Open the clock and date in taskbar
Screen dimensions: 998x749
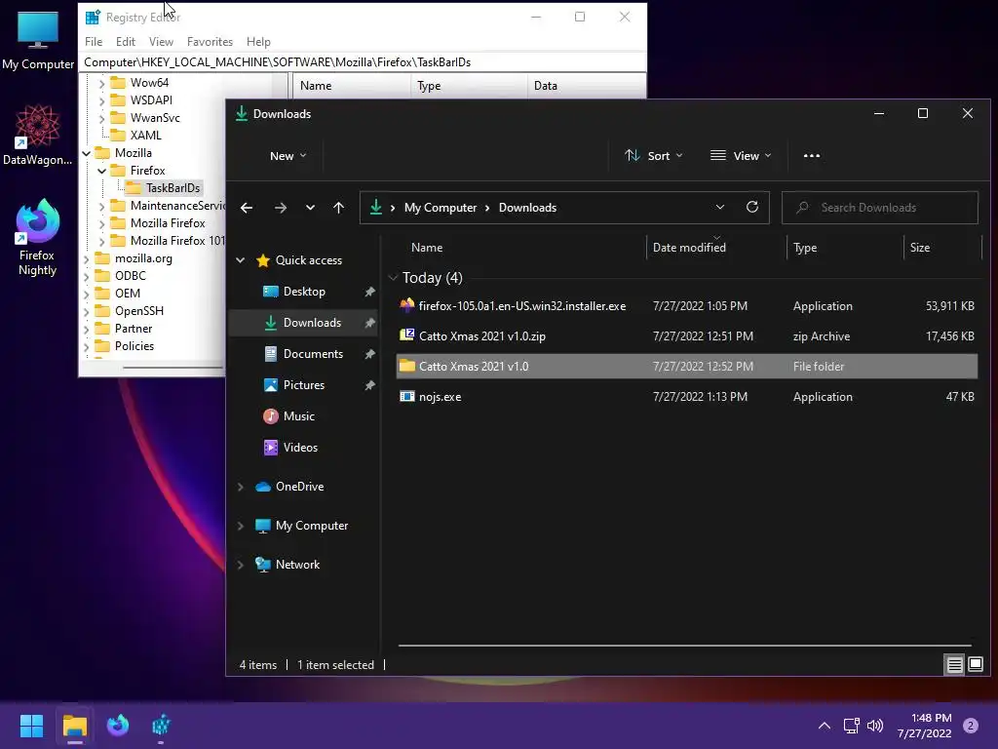924,726
